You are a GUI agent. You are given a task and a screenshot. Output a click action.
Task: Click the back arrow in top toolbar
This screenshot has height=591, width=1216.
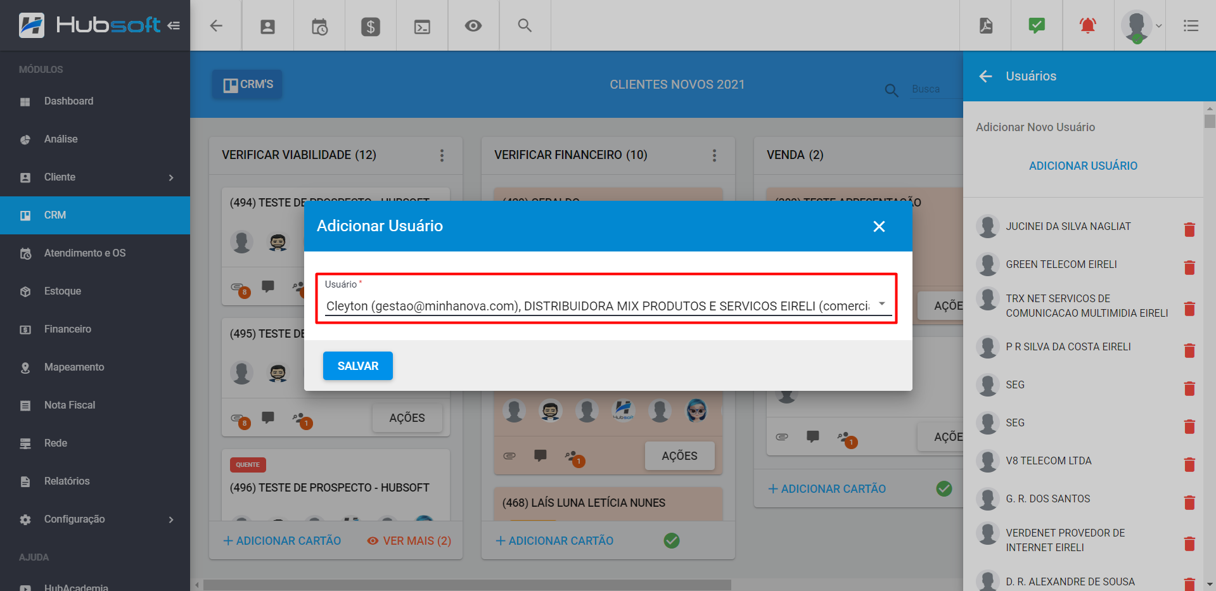(216, 25)
